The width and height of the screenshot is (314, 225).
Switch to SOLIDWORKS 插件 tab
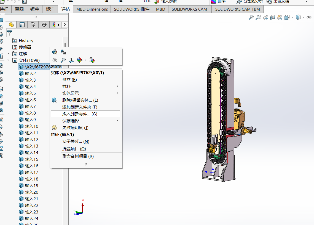132,9
